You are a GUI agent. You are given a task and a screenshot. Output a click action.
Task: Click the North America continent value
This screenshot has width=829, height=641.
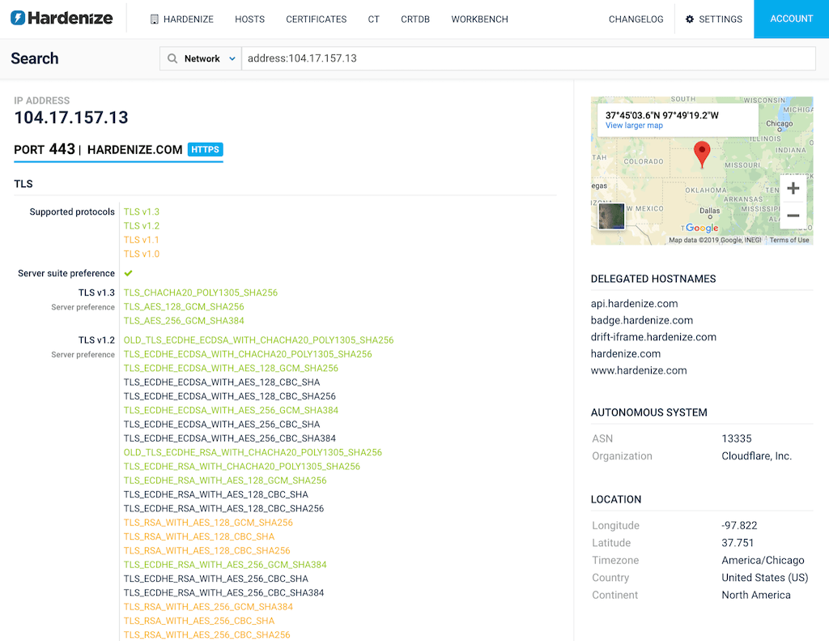click(x=756, y=595)
